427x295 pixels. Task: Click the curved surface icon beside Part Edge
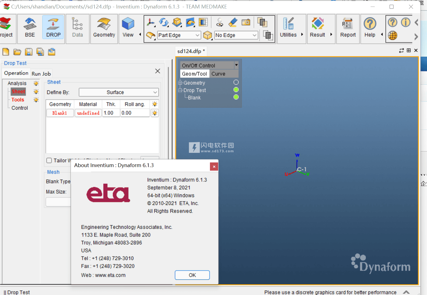151,35
